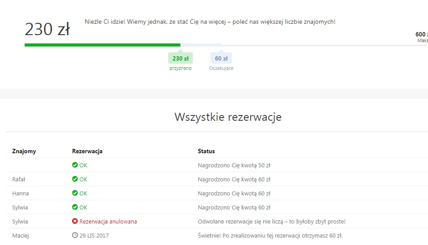This screenshot has width=428, height=245.
Task: Click the Status column header
Action: tap(206, 151)
